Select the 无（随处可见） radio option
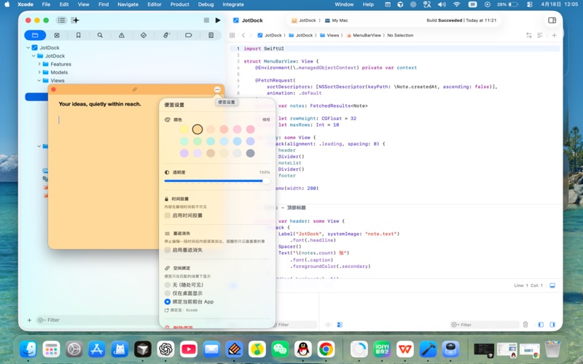Viewport: 583px width, 364px height. tap(168, 285)
